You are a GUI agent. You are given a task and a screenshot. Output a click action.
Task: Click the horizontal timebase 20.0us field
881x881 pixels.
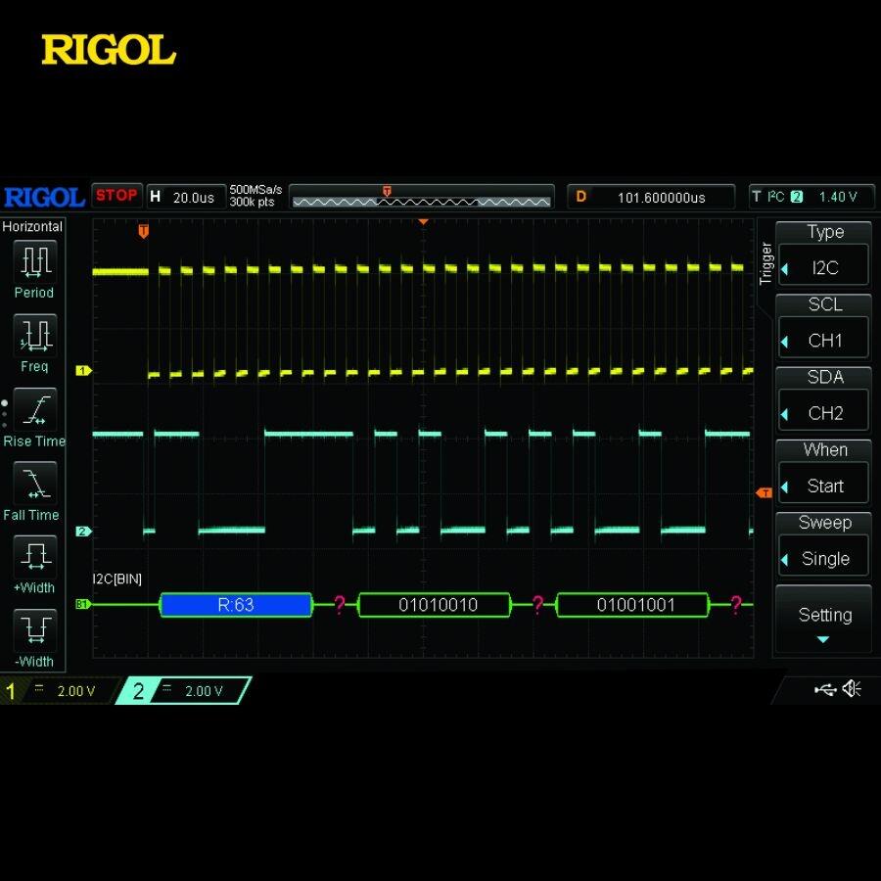click(186, 197)
